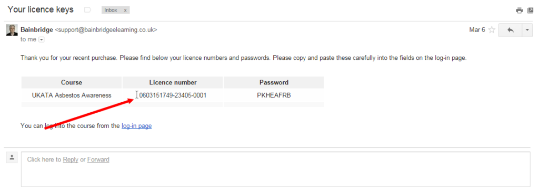Click the print all icon

519,10
